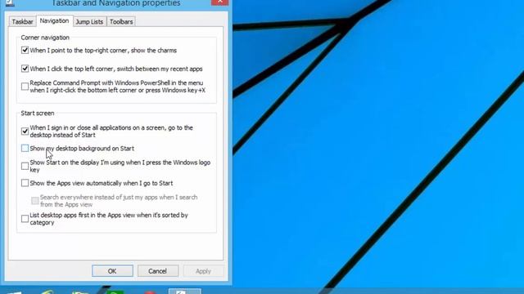Enable List desktop apps first in Apps view
The image size is (524, 294).
pyautogui.click(x=25, y=219)
